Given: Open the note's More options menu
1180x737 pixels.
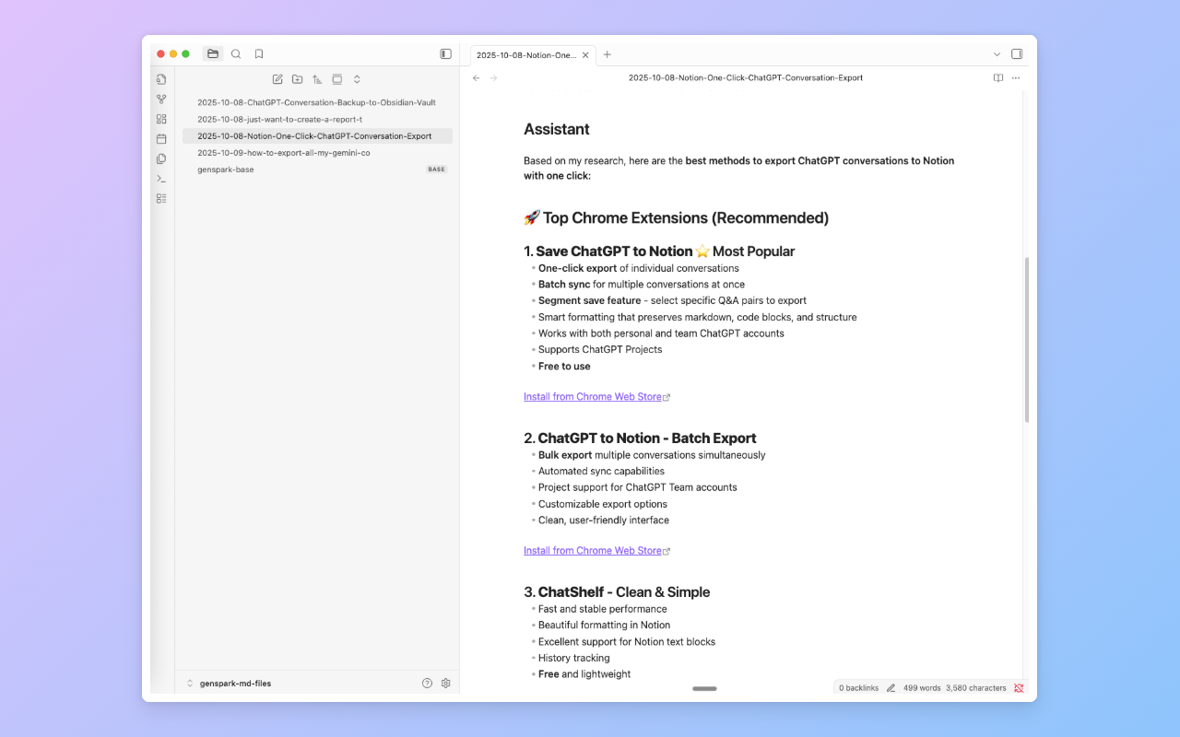Looking at the screenshot, I should 1016,78.
